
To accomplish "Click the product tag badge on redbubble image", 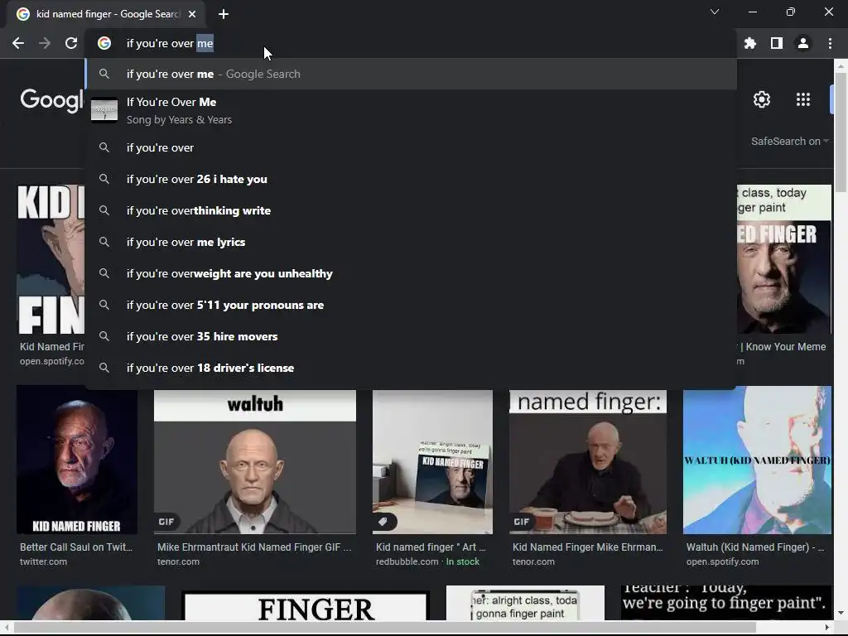I will tap(383, 522).
